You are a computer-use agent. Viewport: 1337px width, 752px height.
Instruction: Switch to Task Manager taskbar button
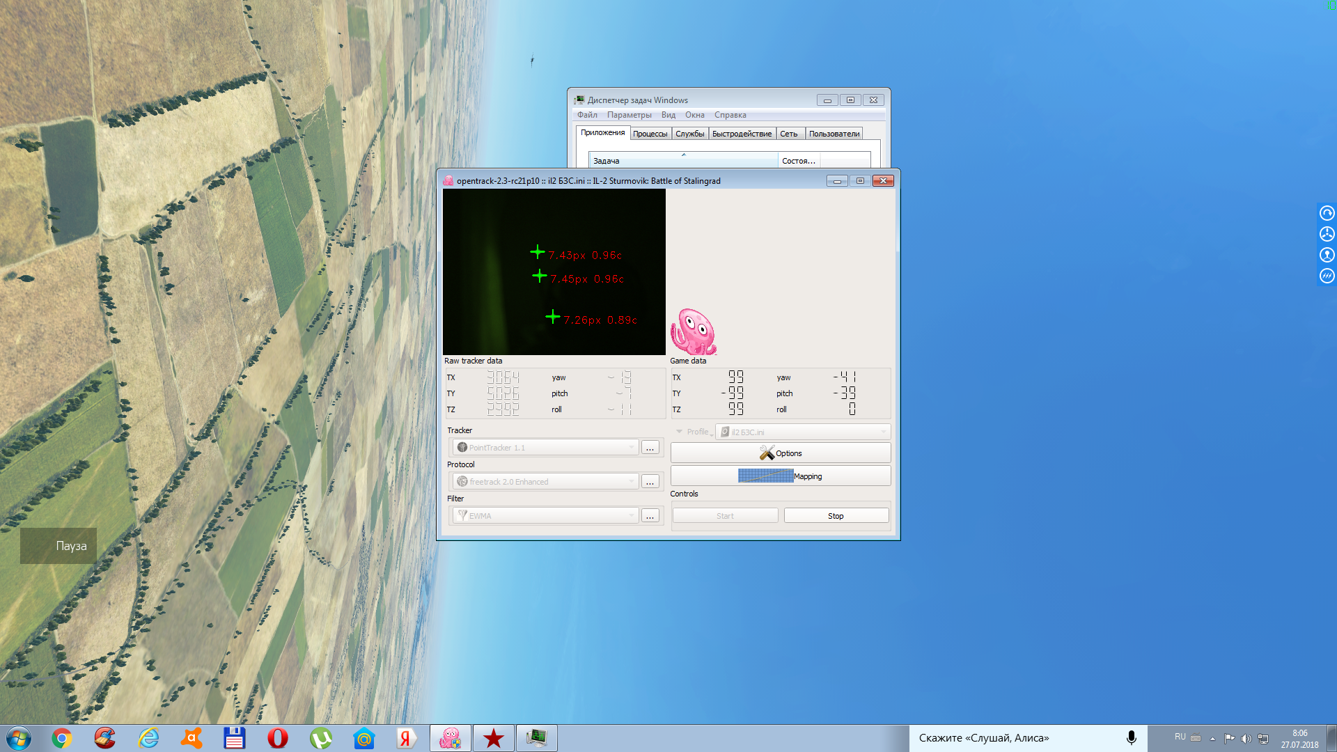click(x=537, y=738)
